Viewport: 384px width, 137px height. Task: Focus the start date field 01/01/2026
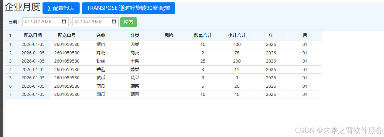(x=46, y=21)
